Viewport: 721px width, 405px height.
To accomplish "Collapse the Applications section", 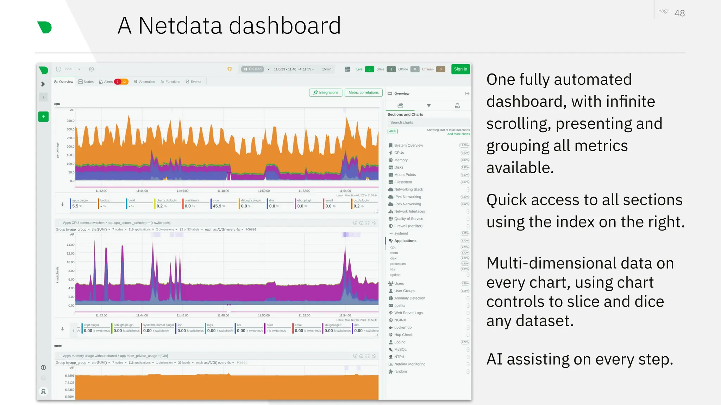I will click(x=428, y=241).
